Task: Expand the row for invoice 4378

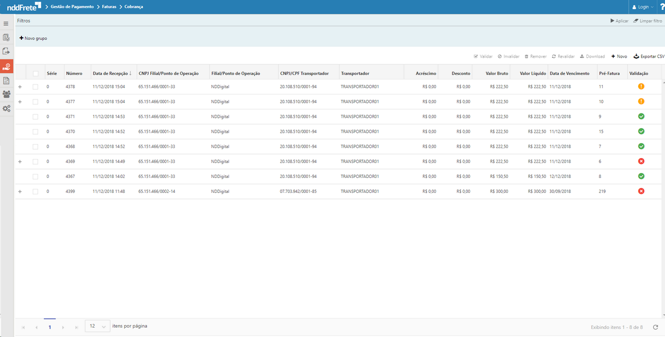Action: [20, 87]
